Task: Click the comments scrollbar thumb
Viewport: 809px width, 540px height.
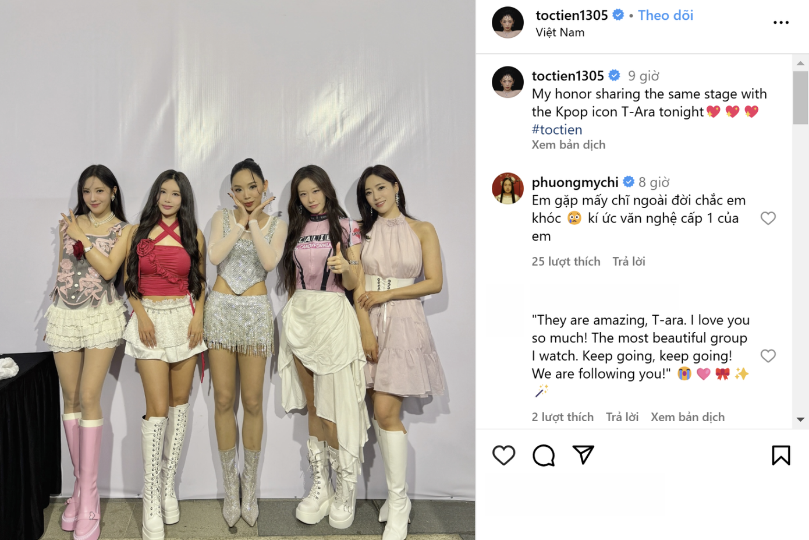Action: coord(800,98)
